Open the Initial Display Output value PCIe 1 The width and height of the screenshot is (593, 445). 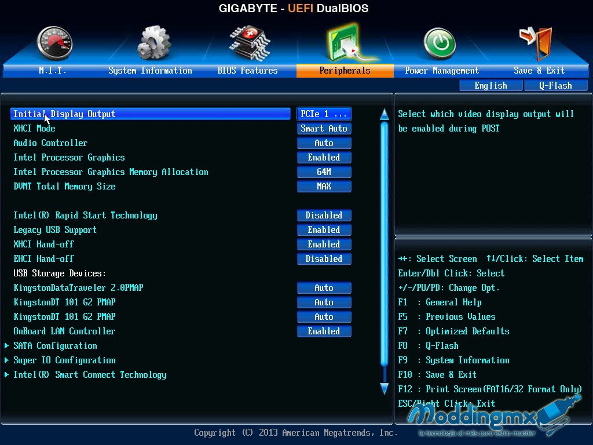(x=324, y=114)
